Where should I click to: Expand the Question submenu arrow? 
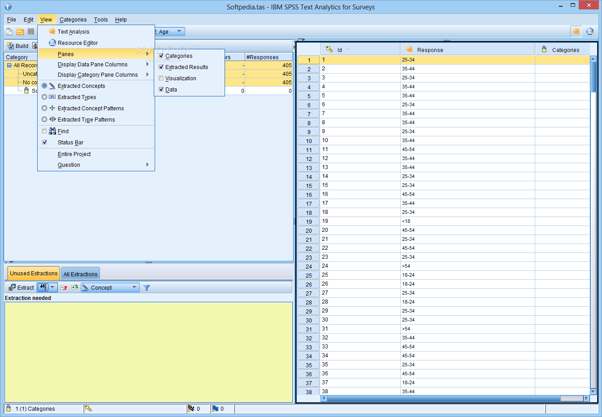pyautogui.click(x=147, y=165)
